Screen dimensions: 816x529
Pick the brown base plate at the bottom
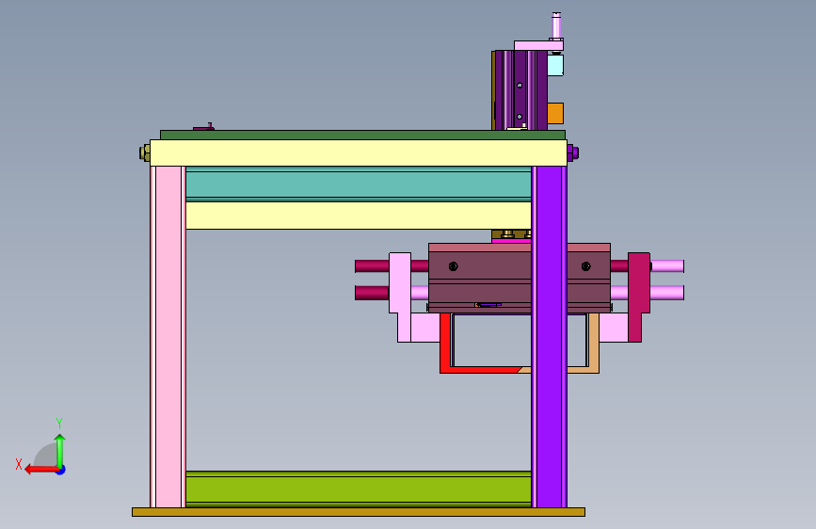[359, 512]
